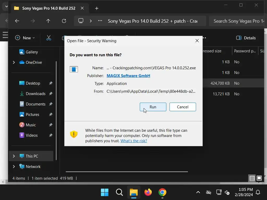Screen dimensions: 267x200
Task: Click the Run button in security warning
Action: (153, 107)
